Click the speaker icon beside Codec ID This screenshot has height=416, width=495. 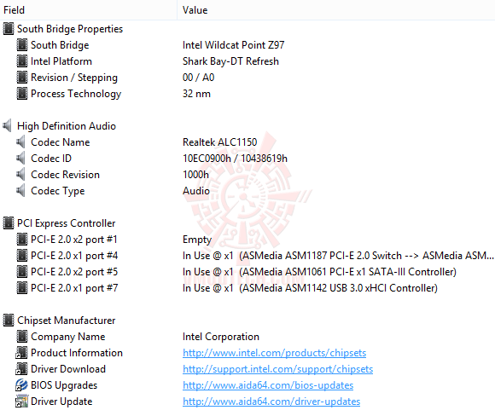point(20,158)
